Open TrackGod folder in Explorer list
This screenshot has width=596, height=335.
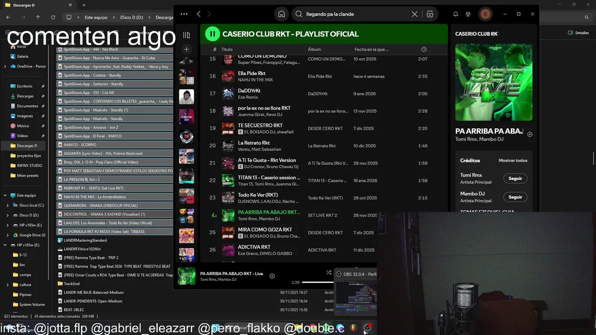pyautogui.click(x=72, y=284)
